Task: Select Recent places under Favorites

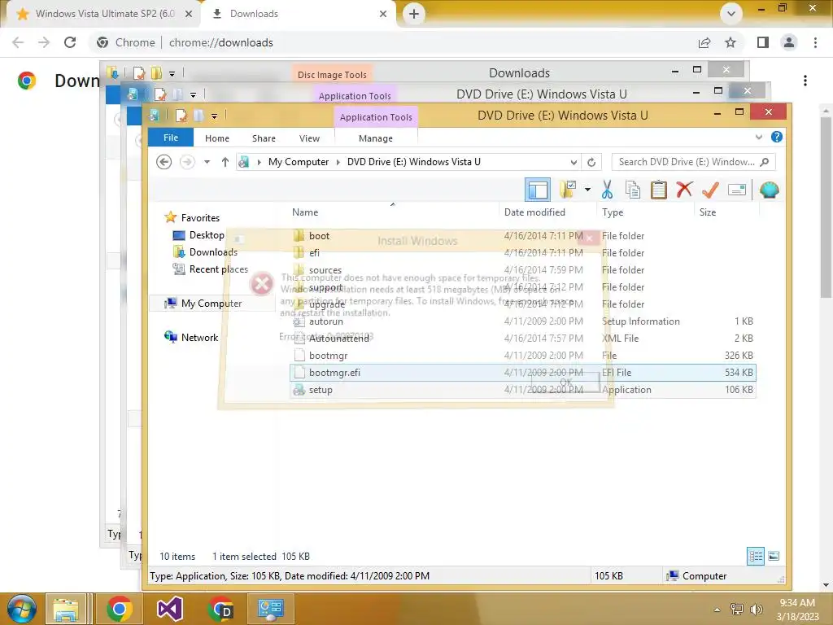Action: (218, 269)
